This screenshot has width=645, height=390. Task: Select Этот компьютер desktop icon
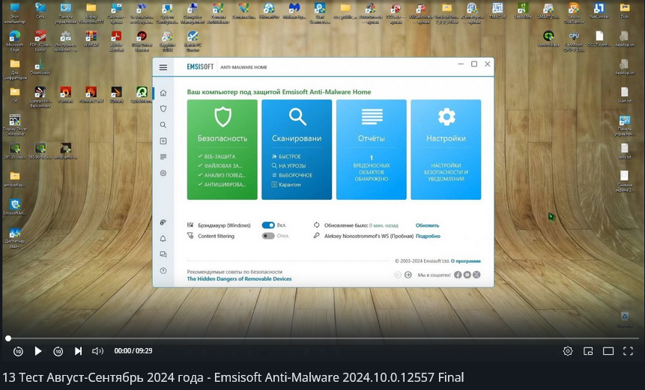click(x=14, y=12)
